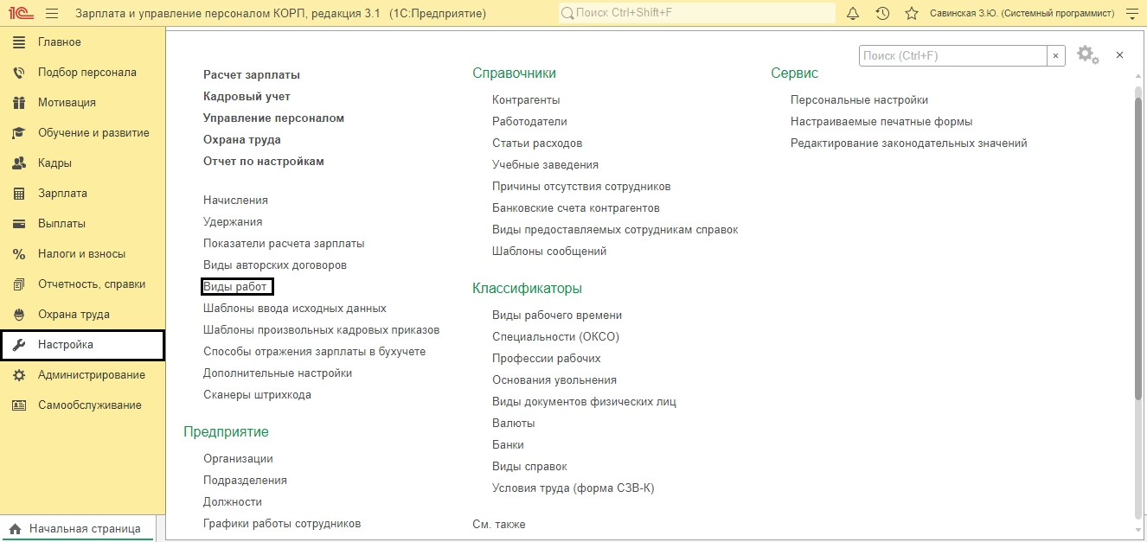The width and height of the screenshot is (1147, 542).
Task: Close the settings menu panel
Action: tap(1119, 55)
